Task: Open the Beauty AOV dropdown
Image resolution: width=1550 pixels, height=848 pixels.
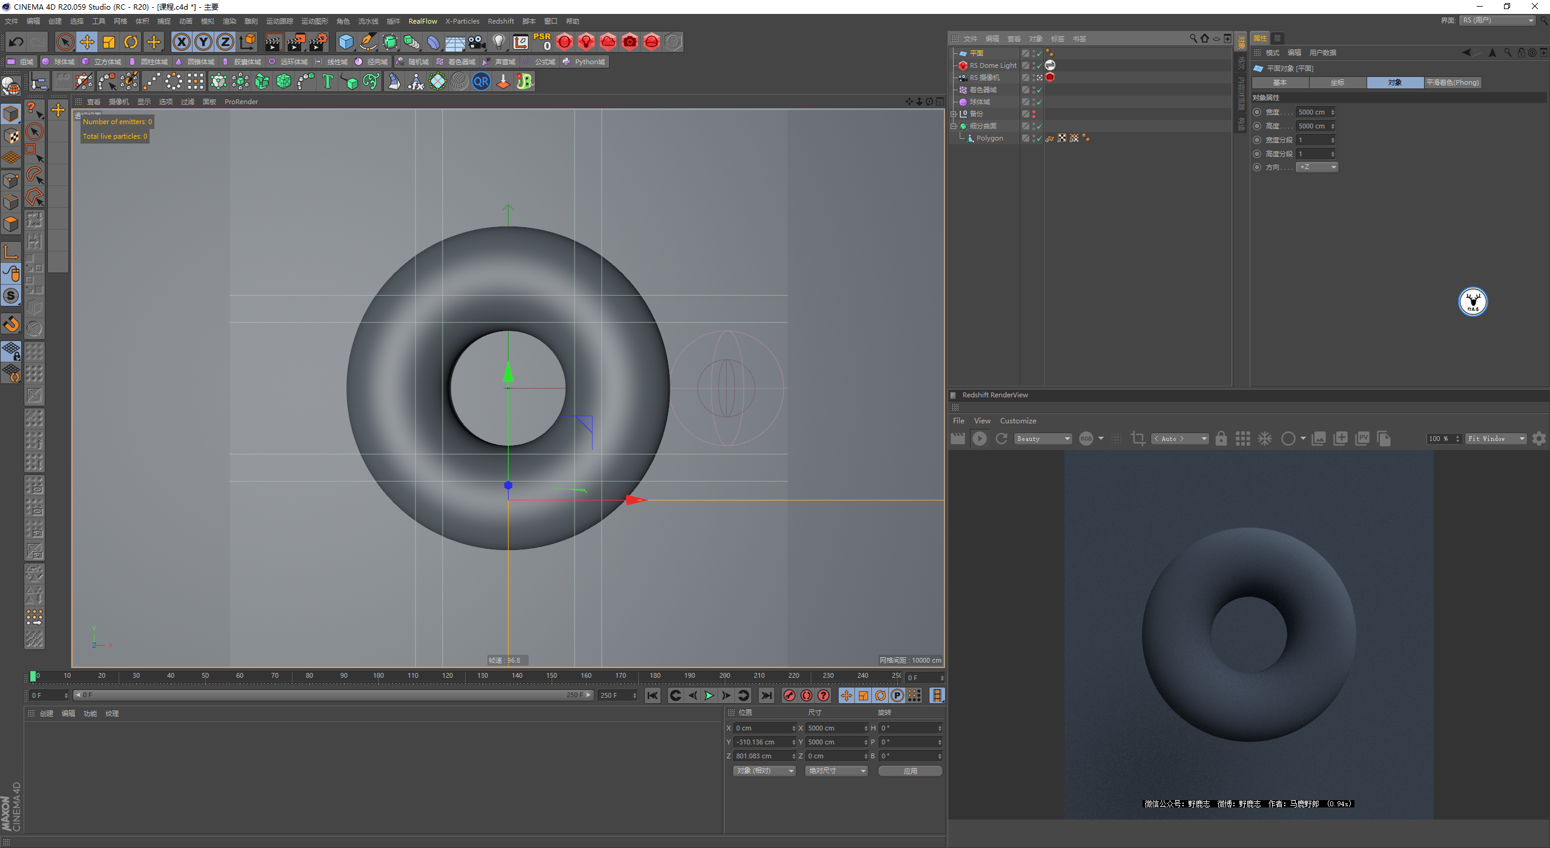Action: pos(1043,439)
